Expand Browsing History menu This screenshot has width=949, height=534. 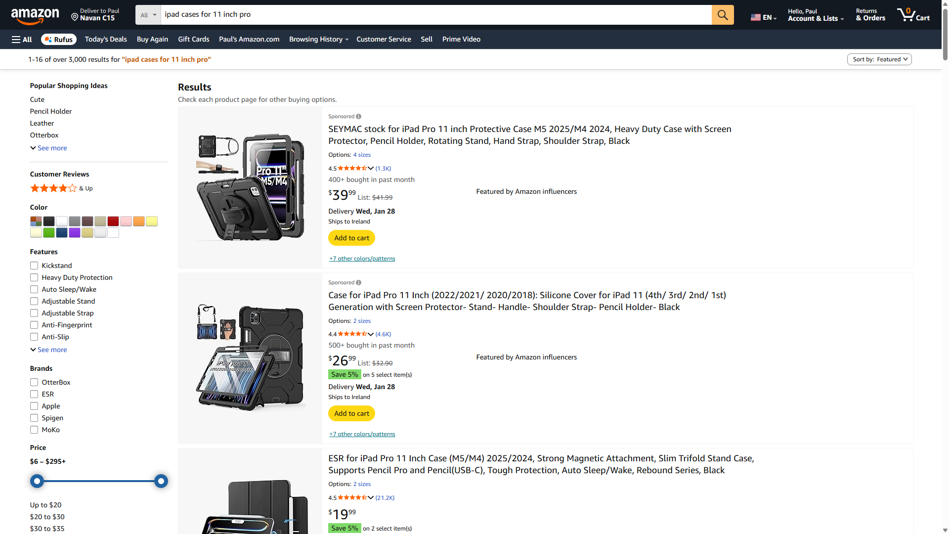coord(319,40)
